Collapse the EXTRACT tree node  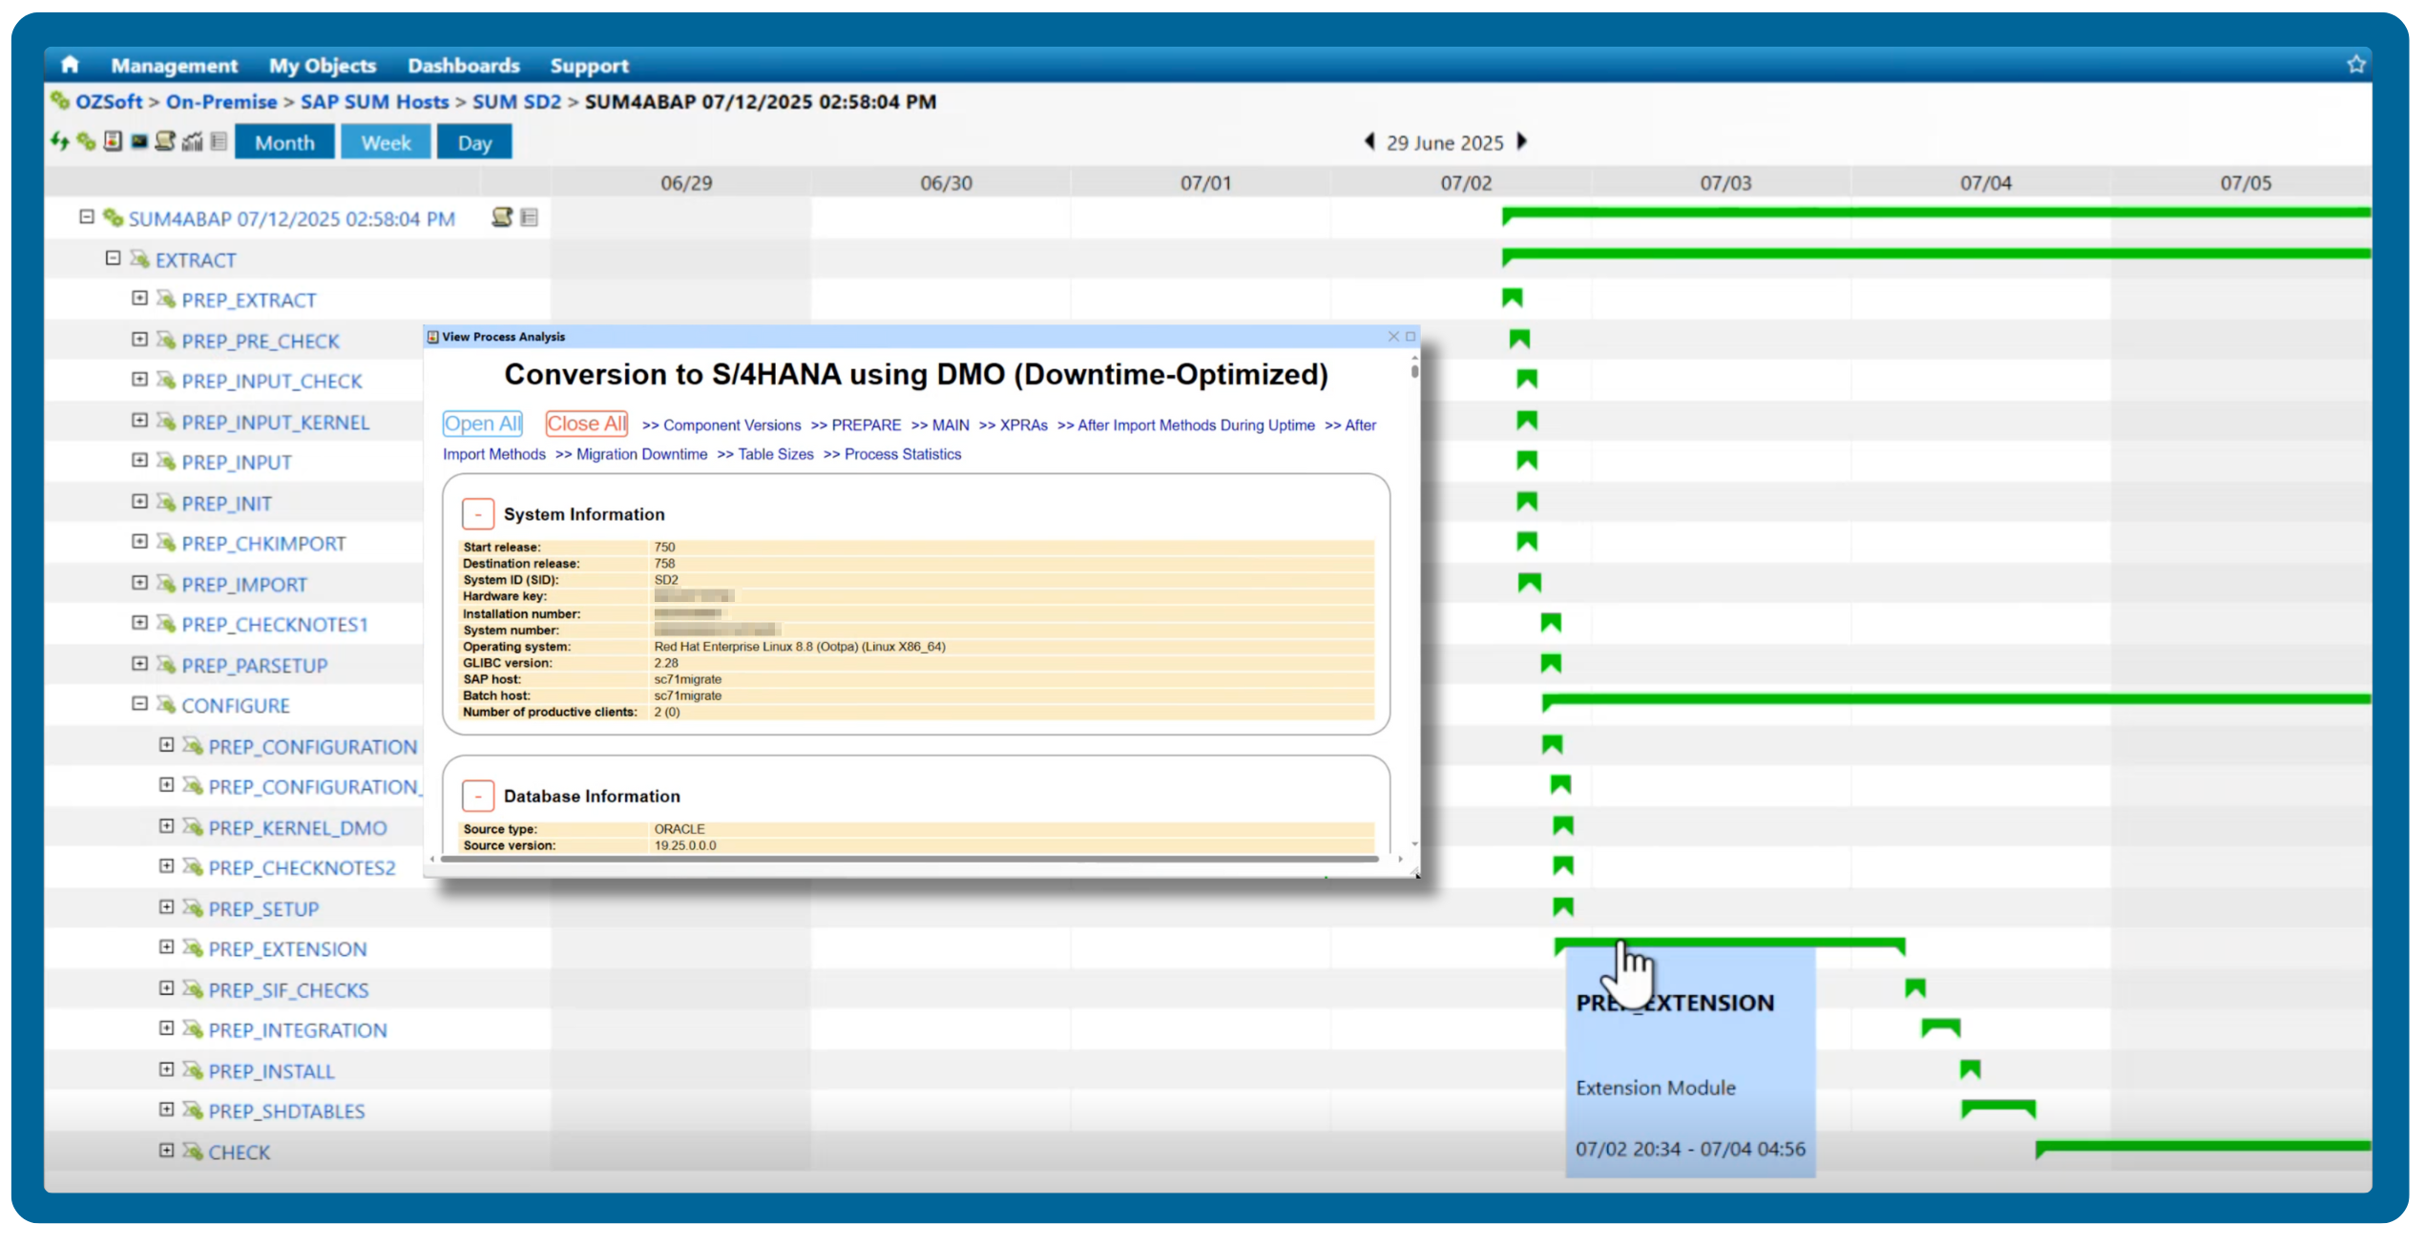114,259
